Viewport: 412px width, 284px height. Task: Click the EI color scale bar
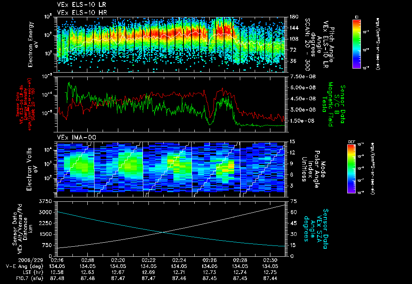[356, 44]
